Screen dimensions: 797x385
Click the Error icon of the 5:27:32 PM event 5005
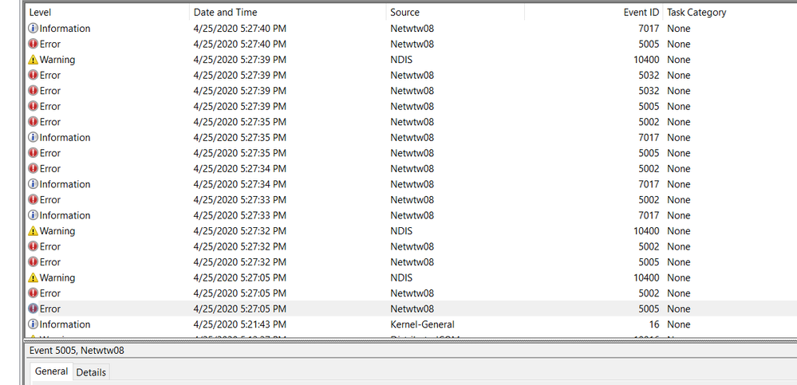pyautogui.click(x=33, y=262)
